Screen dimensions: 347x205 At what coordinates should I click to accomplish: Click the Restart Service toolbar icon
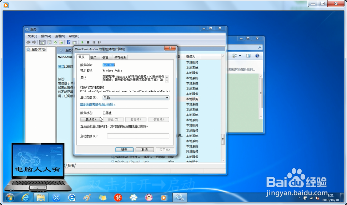point(100,42)
